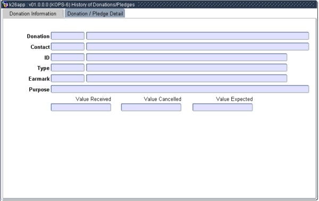Click the k26app title bar icon

[5, 4]
